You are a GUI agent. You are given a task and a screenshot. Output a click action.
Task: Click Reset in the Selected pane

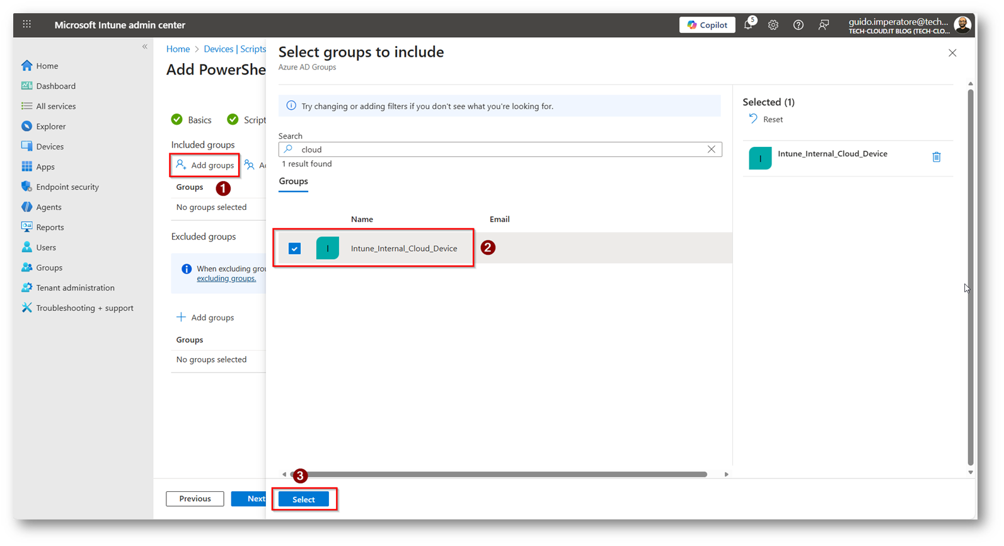pyautogui.click(x=766, y=119)
